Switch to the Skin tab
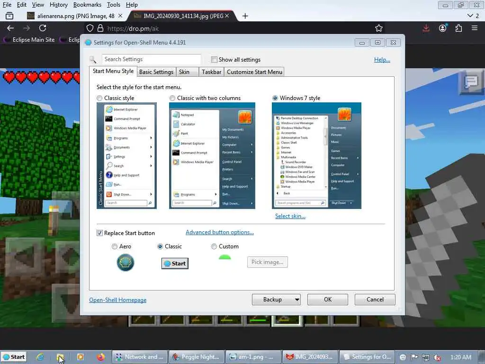Viewport: 485px width, 364px height. (188, 72)
